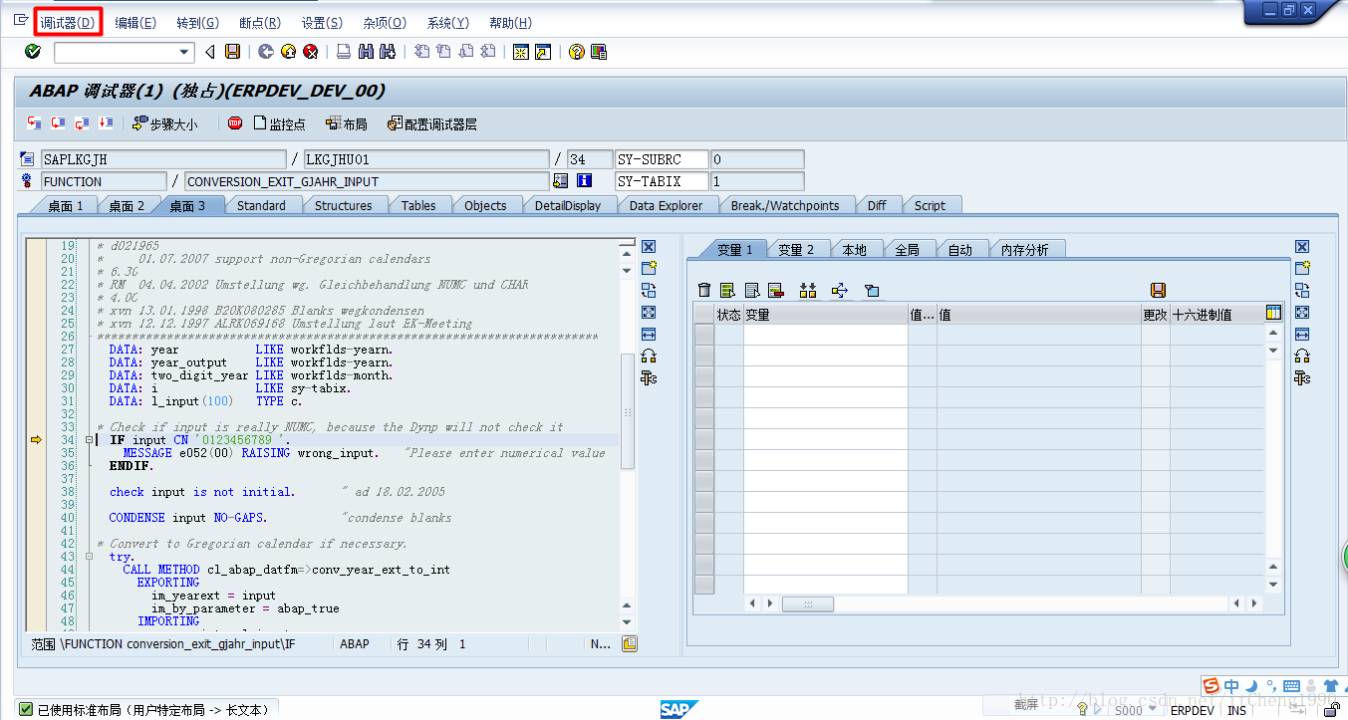Click into the transaction command field
Viewport: 1348px width, 720px height.
[x=116, y=52]
